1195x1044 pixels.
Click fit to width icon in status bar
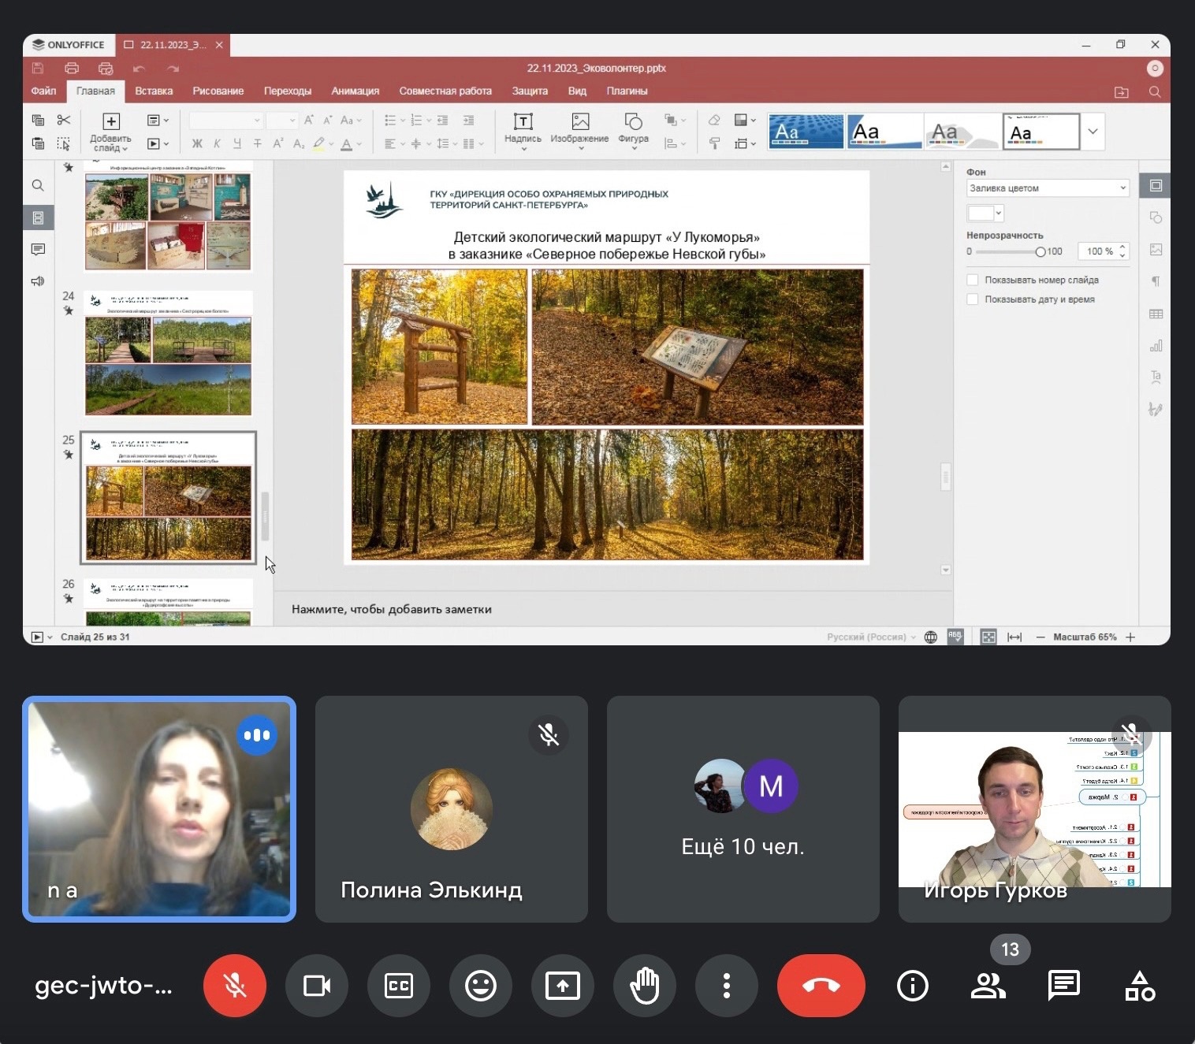tap(1014, 637)
